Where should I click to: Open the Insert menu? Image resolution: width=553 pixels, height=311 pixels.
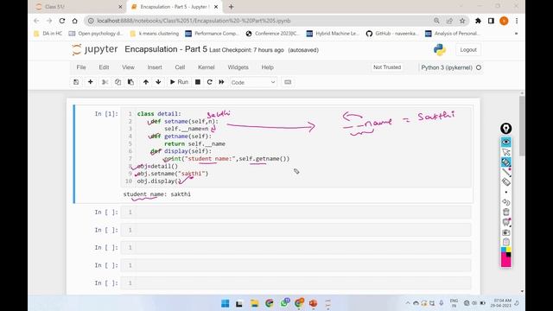pos(155,67)
